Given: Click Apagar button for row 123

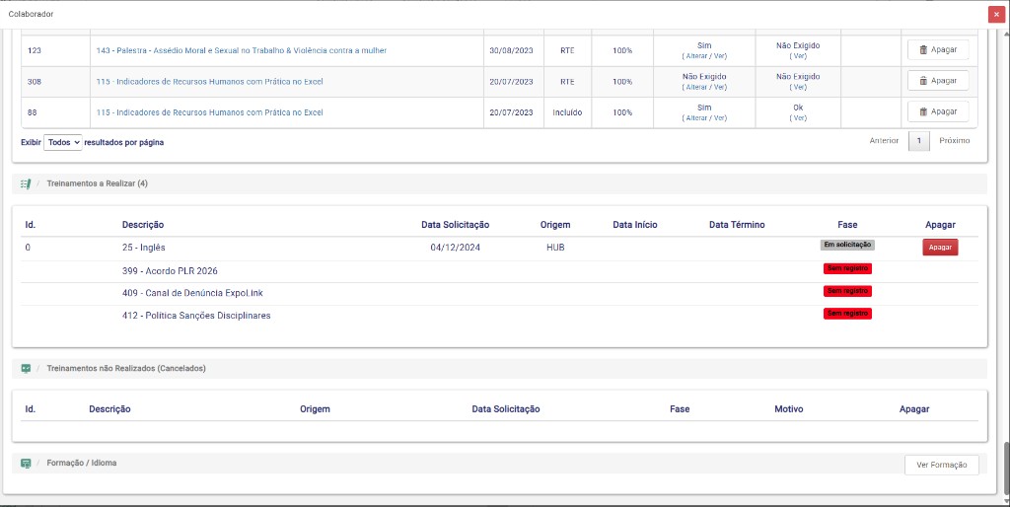Looking at the screenshot, I should (x=938, y=49).
